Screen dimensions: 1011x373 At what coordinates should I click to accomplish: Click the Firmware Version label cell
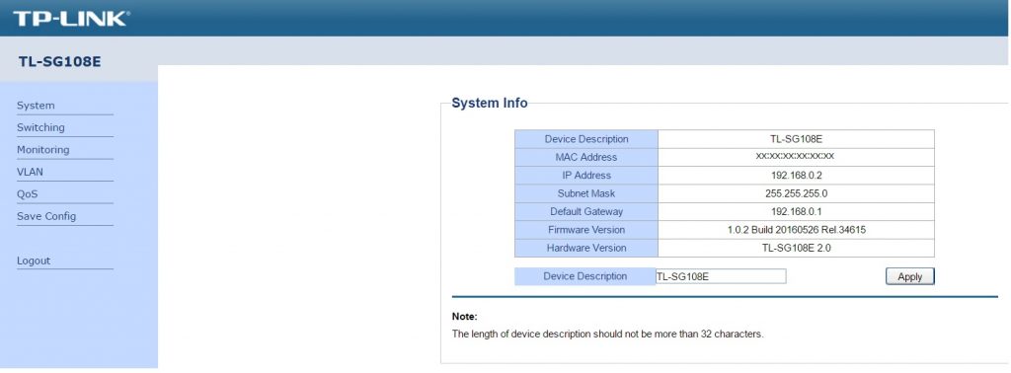[x=586, y=230]
